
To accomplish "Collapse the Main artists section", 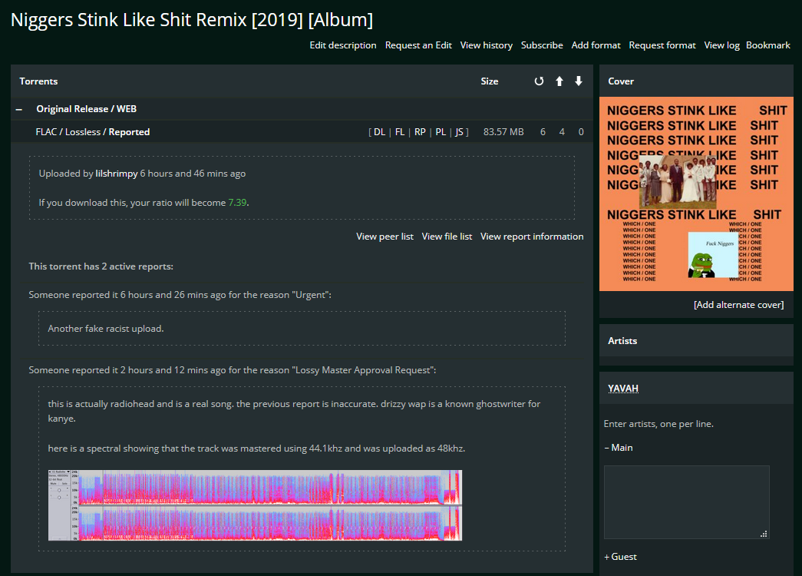I will coord(619,448).
